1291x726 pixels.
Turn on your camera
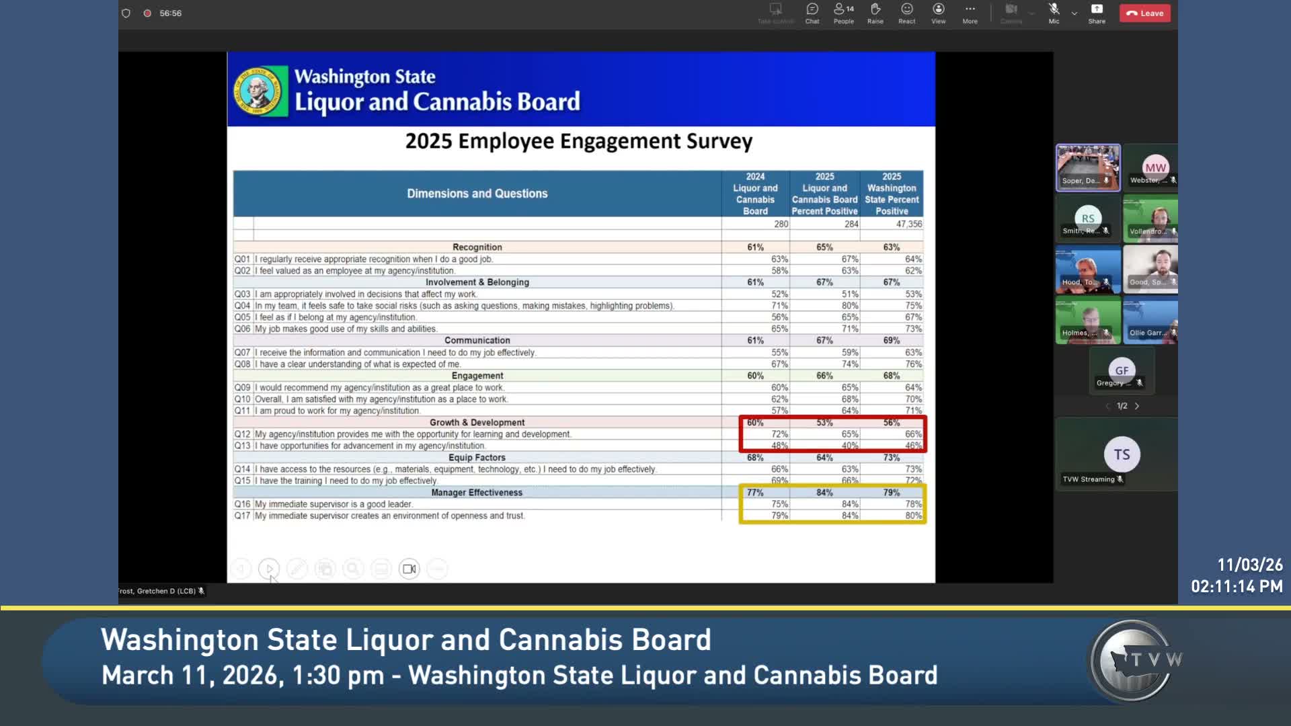point(1011,11)
